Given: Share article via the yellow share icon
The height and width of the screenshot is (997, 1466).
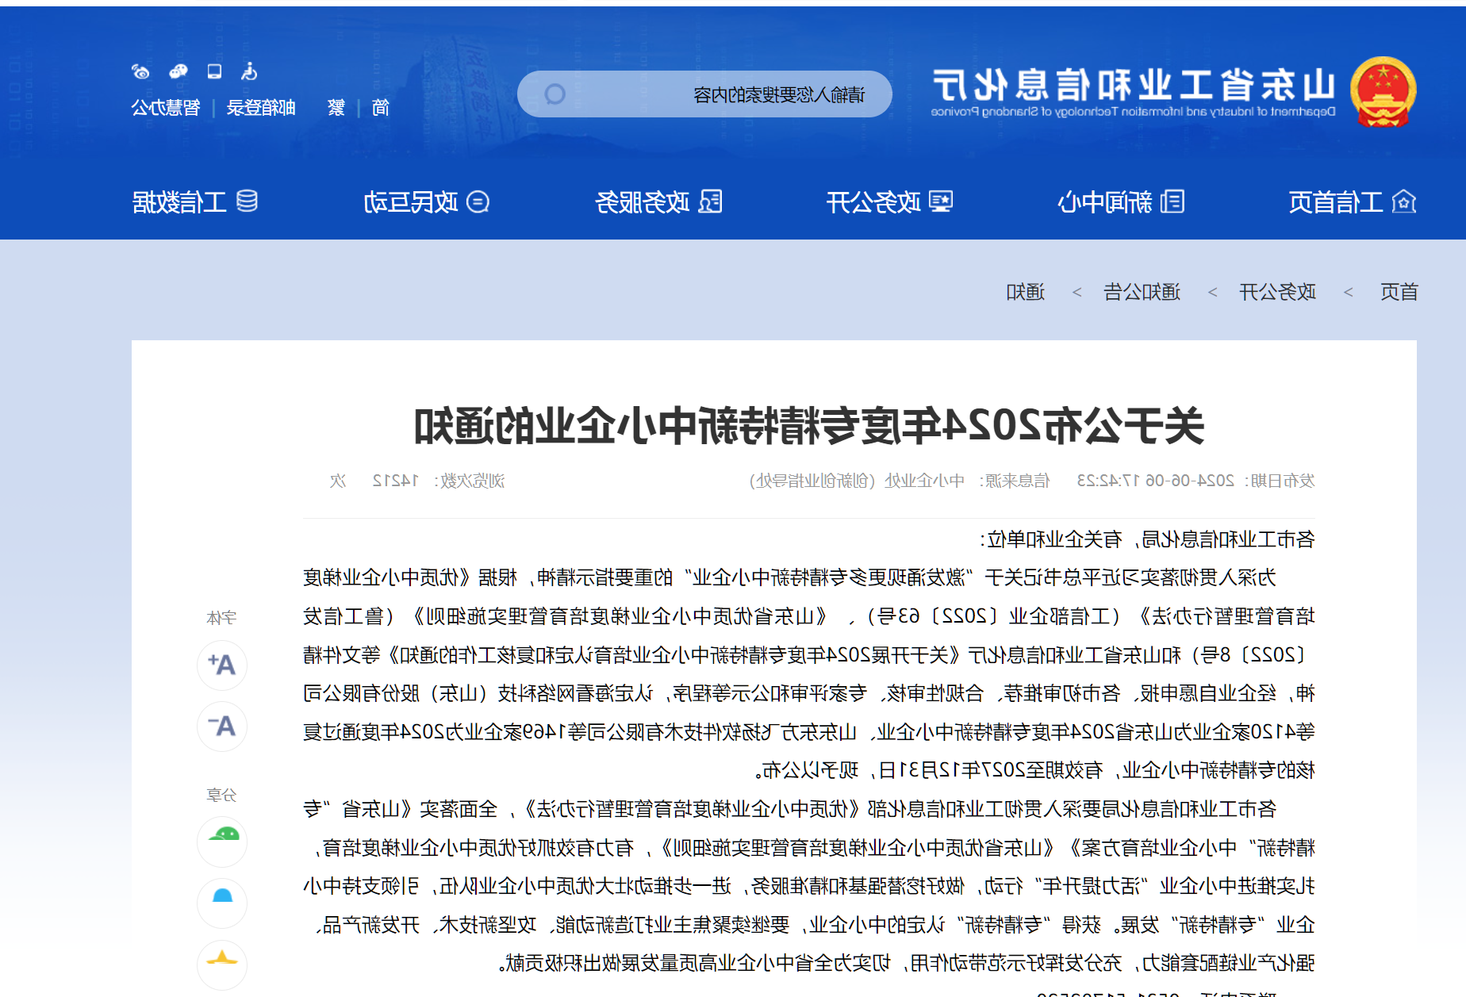Looking at the screenshot, I should 222,964.
